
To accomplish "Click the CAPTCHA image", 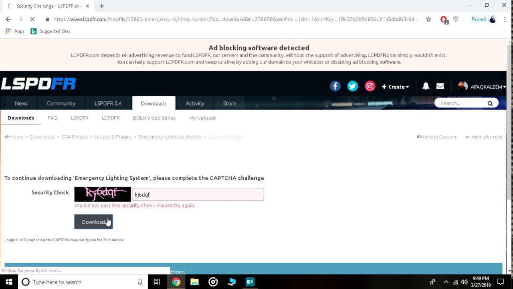I will tap(103, 194).
